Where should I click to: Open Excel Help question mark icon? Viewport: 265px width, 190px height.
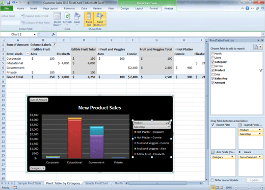[x=247, y=8]
